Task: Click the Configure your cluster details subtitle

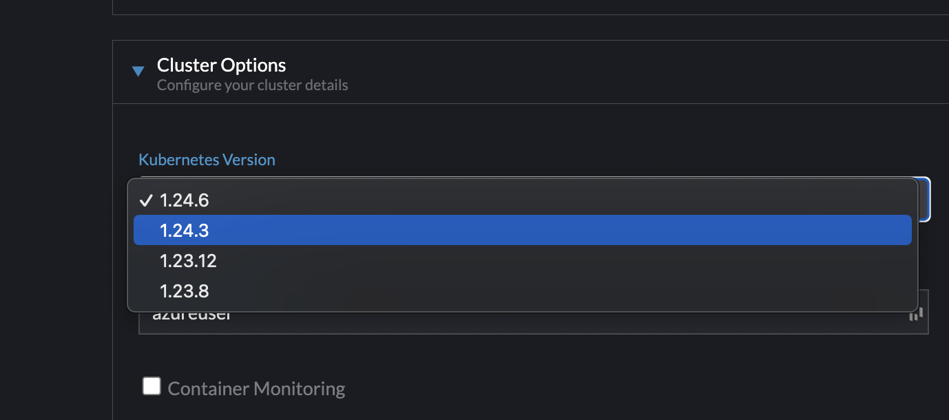Action: click(x=253, y=85)
